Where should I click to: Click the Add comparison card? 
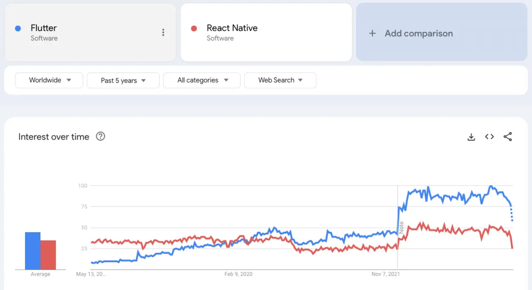[442, 32]
